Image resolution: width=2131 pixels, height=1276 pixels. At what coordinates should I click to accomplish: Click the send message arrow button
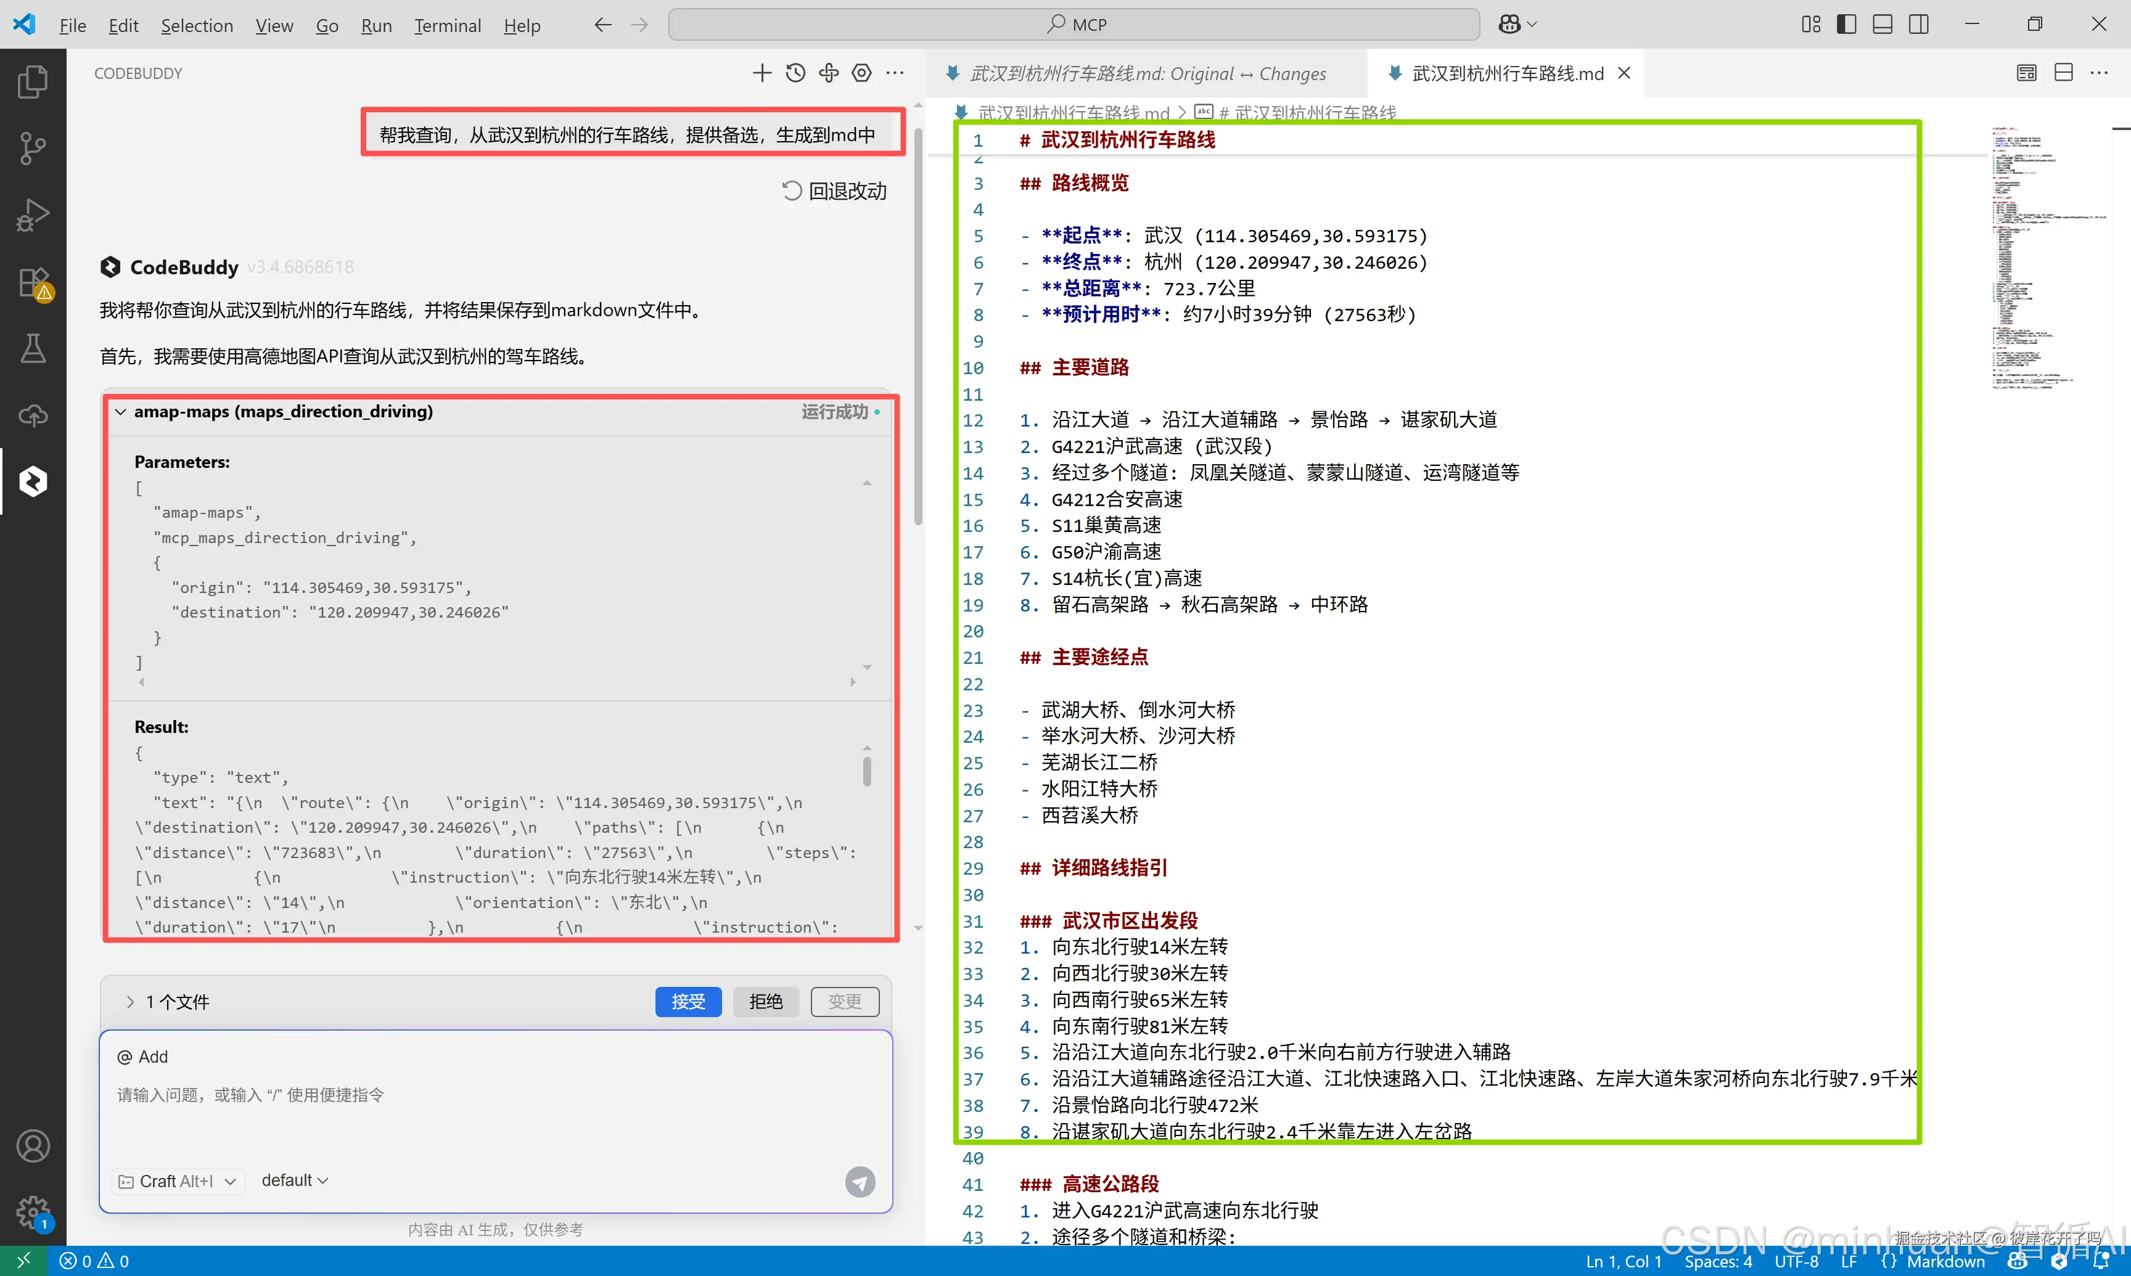click(859, 1182)
